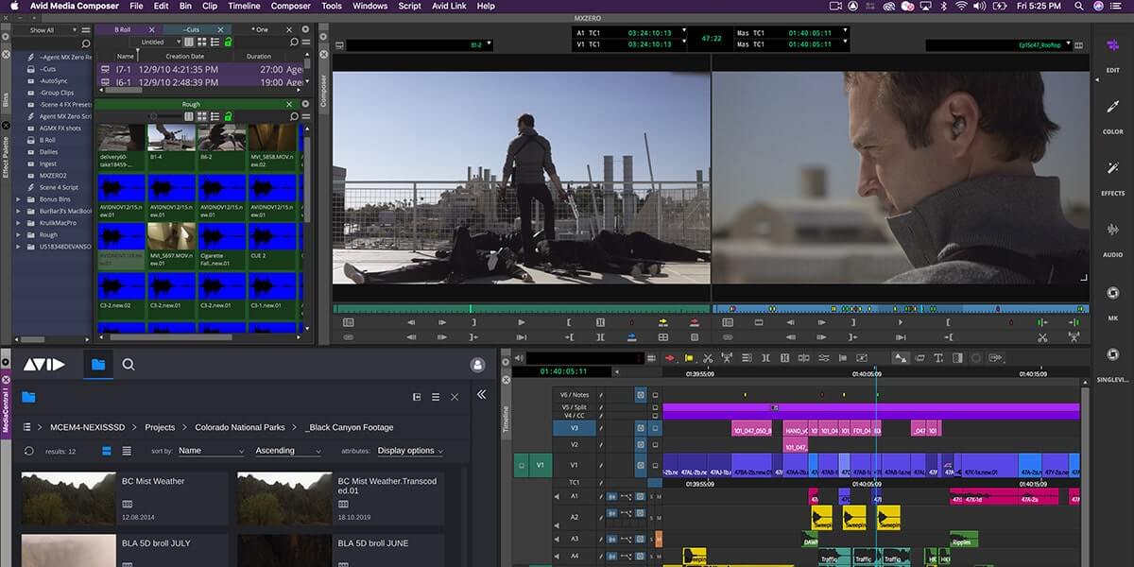Go to the Projects breadcrumb
Screen dimensions: 1134x567
[160, 427]
